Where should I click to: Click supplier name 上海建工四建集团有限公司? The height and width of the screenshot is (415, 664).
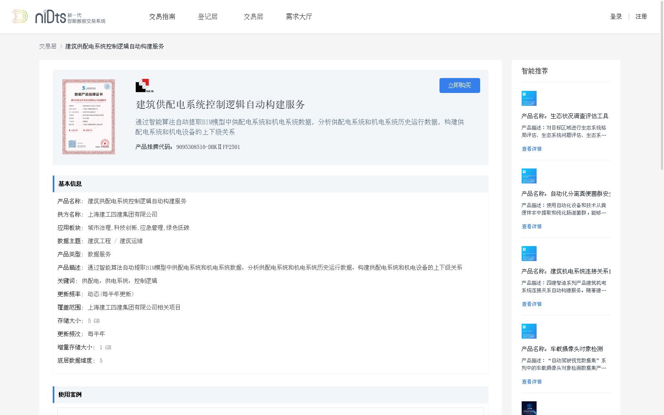tap(122, 215)
